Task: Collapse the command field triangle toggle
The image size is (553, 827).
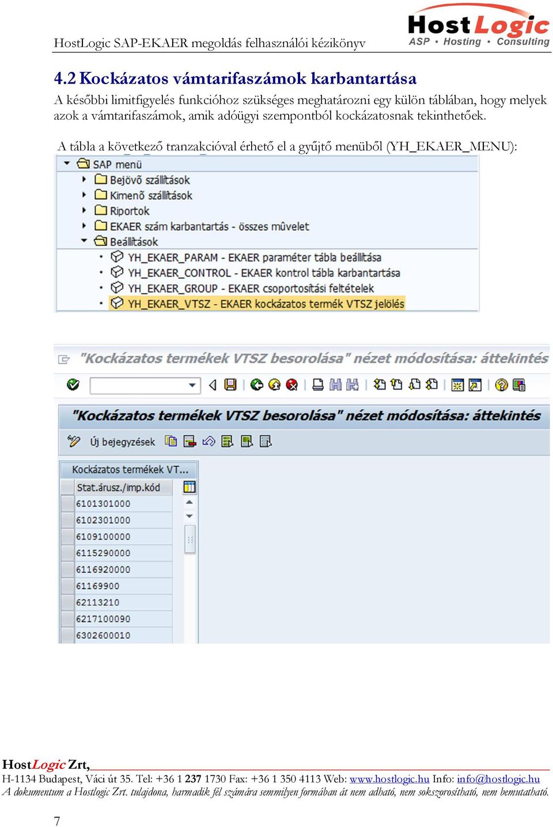Action: pos(213,385)
